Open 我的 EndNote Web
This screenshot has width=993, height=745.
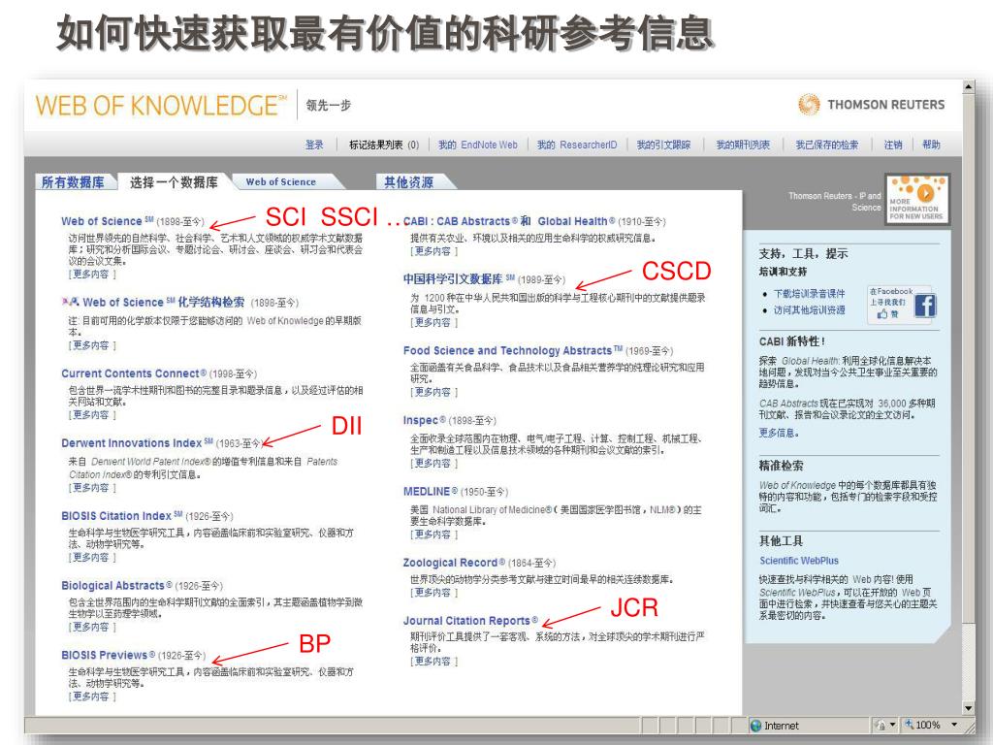[477, 146]
